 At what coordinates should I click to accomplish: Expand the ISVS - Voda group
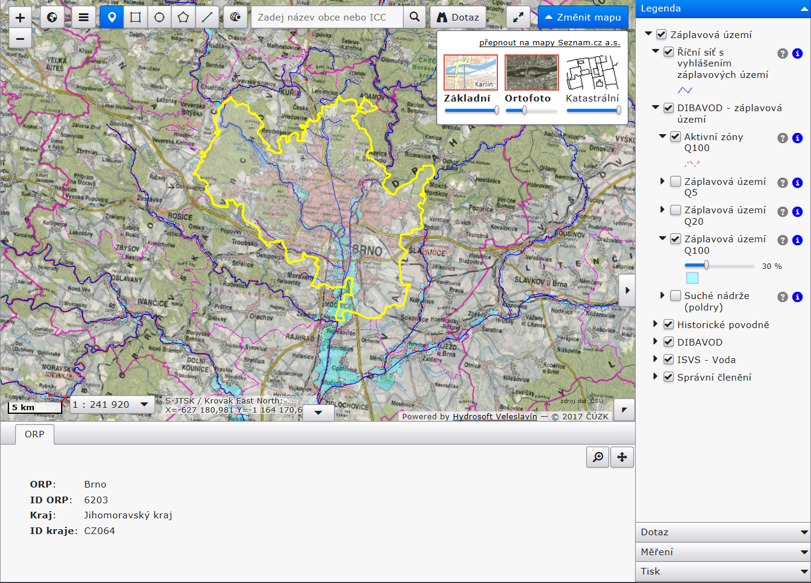656,359
